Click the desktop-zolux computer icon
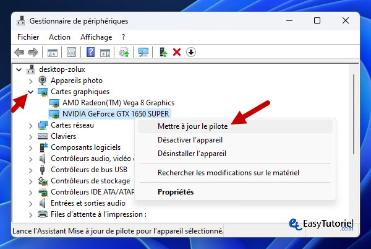371x249 pixels. click(31, 69)
